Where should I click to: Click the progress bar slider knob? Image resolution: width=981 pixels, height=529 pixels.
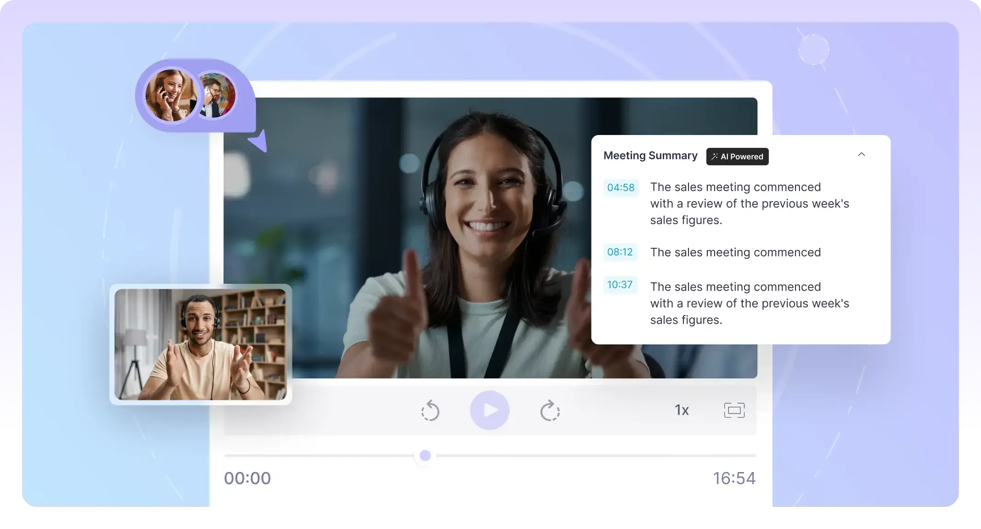(x=425, y=456)
